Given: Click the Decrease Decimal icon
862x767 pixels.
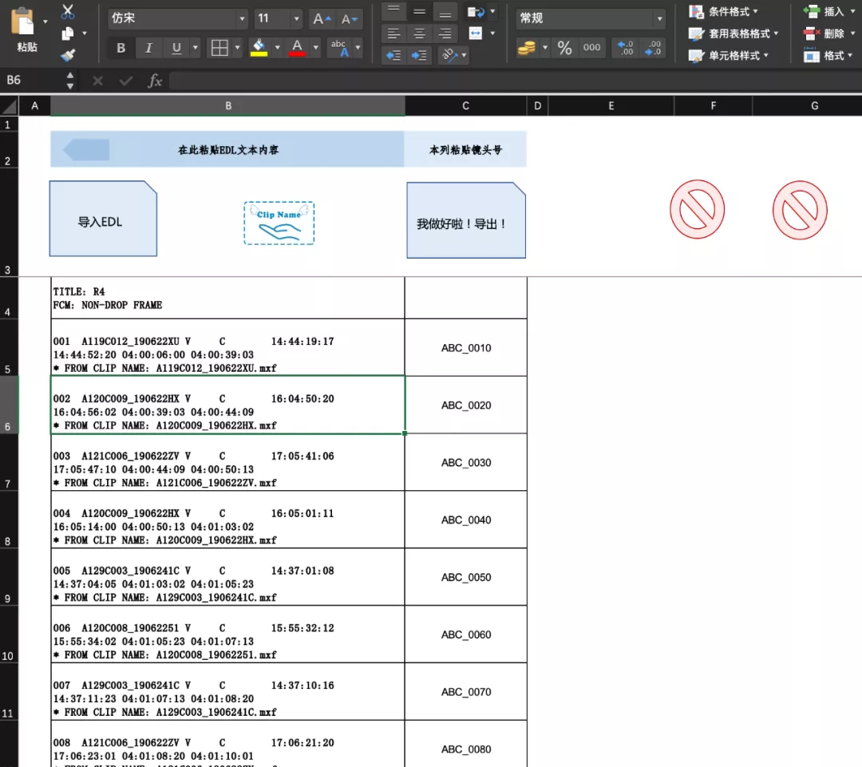Looking at the screenshot, I should point(653,49).
